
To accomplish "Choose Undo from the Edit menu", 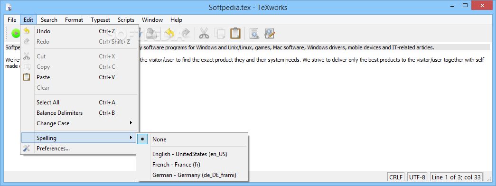I will 80,31.
